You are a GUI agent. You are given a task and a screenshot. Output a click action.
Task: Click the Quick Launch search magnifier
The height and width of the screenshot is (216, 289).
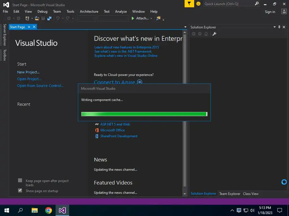coord(256,4)
